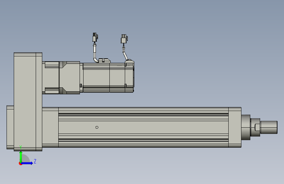Click the Z axis label
The image size is (284, 184).
pos(35,161)
